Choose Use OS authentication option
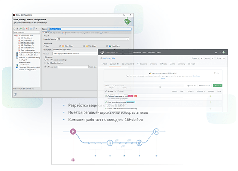The width and height of the screenshot is (238, 171). [x=46, y=63]
